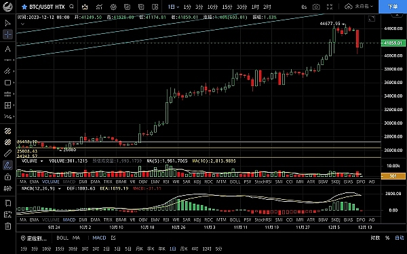Screen dimensions: 407x254
Task: Click the blue 下单 order button
Action: tap(393, 7)
